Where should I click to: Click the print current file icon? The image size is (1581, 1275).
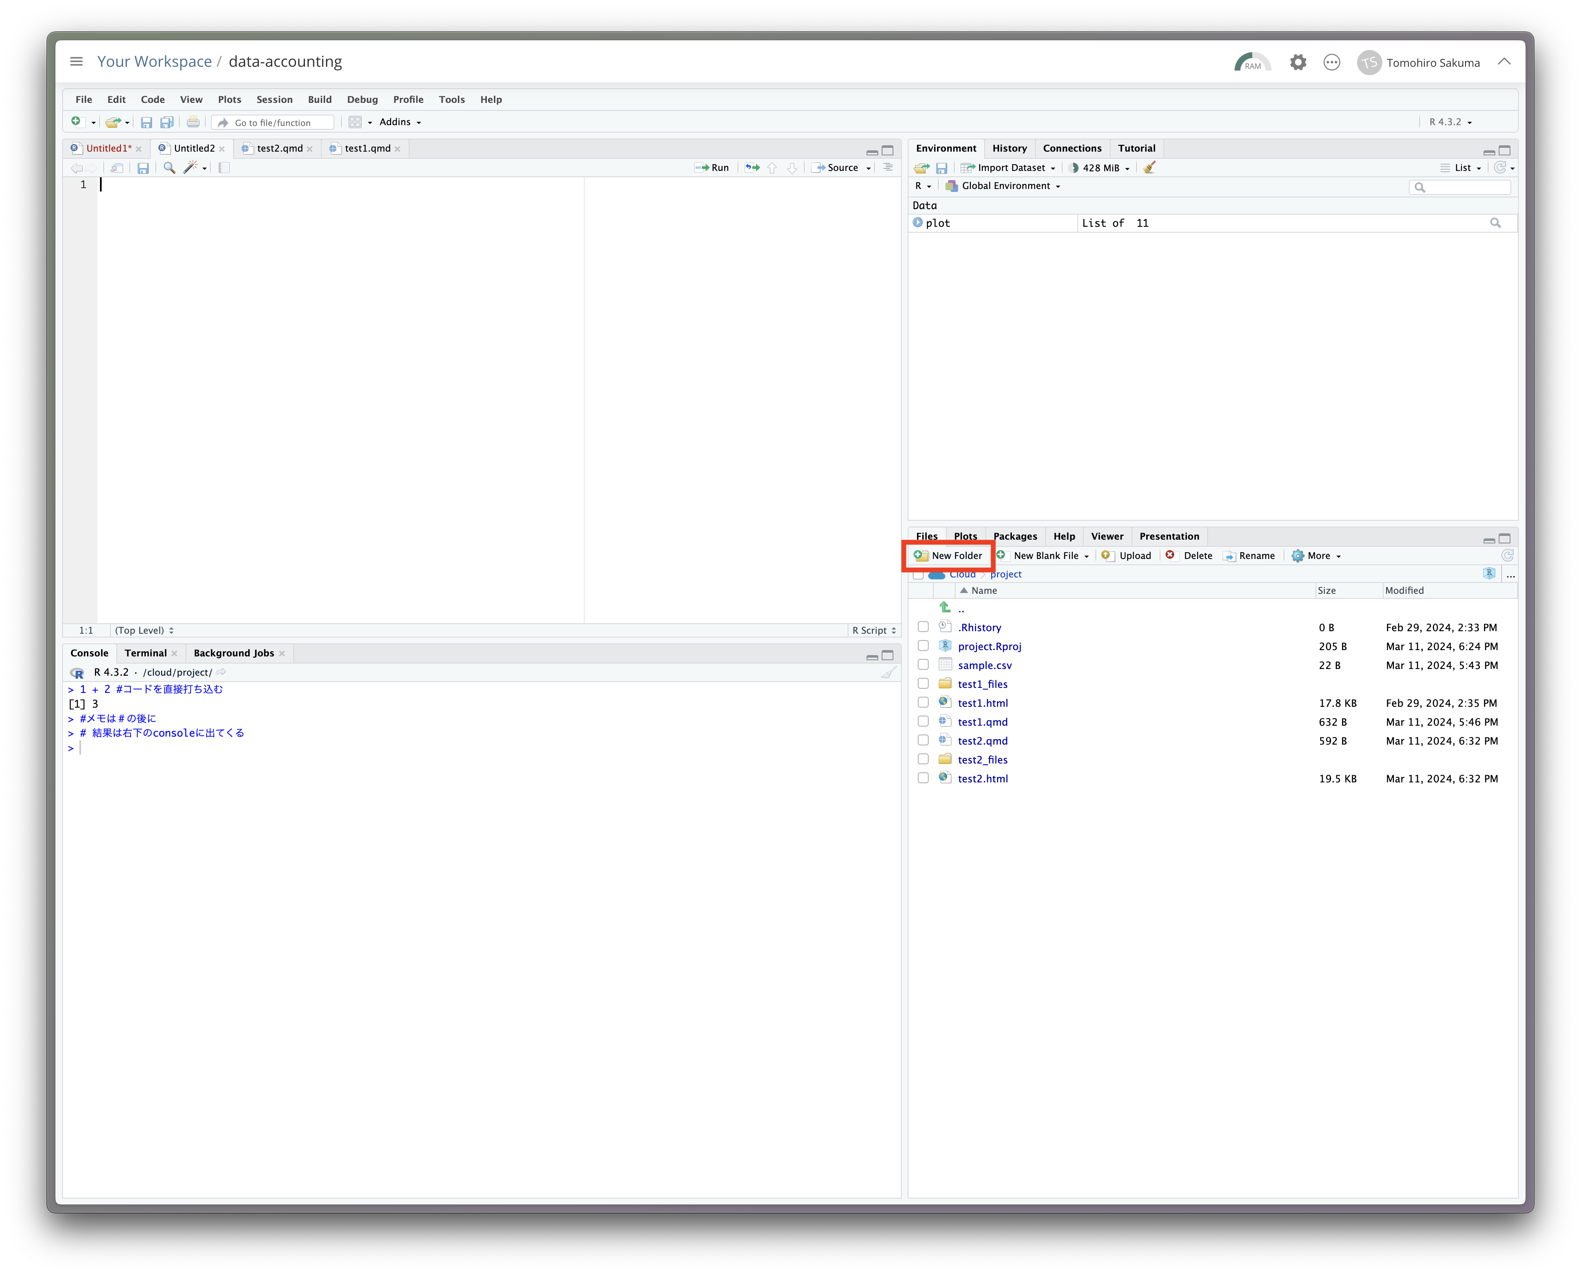point(192,122)
